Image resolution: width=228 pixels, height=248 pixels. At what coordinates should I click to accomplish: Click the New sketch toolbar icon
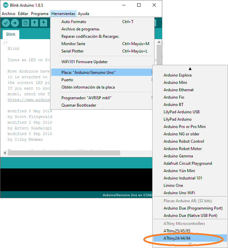coord(25,23)
